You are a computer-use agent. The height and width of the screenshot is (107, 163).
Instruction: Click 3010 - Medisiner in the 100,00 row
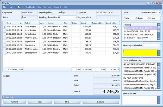(54, 30)
